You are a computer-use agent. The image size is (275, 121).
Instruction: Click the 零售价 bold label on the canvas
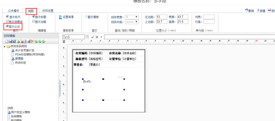(79, 65)
